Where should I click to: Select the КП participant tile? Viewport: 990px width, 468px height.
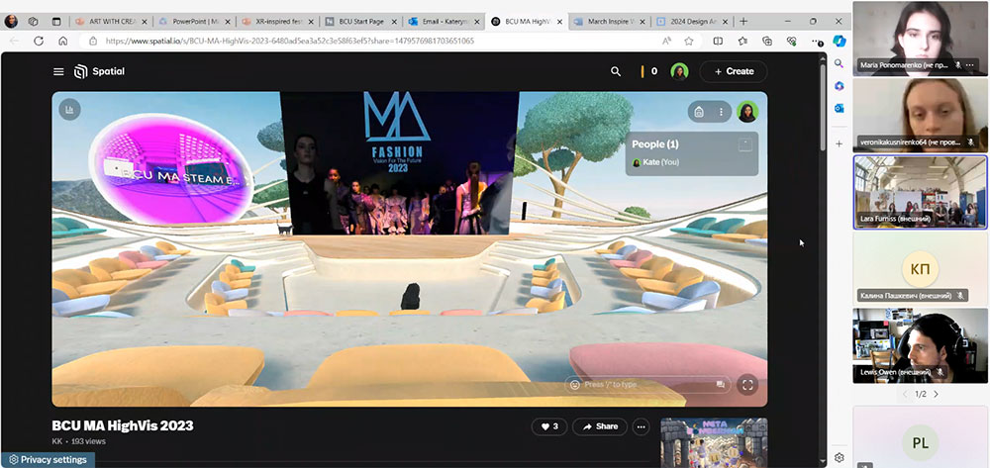(920, 269)
